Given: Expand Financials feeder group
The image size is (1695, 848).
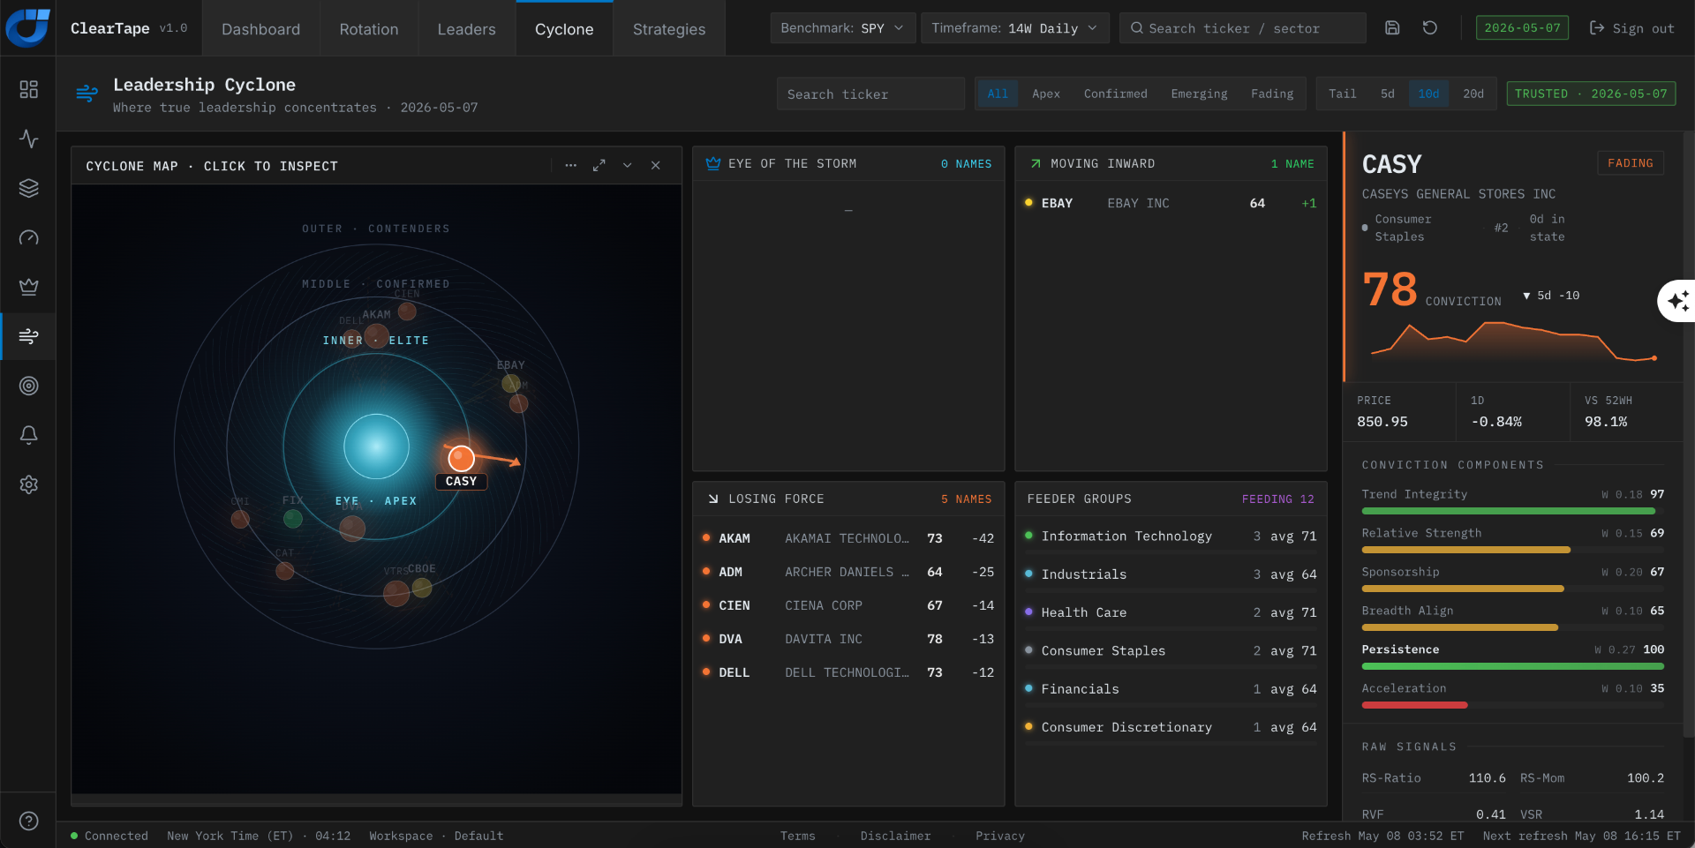Looking at the screenshot, I should (x=1171, y=689).
